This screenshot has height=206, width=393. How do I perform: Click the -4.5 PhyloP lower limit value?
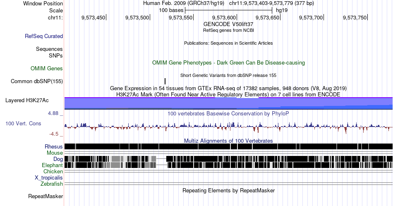pos(54,134)
